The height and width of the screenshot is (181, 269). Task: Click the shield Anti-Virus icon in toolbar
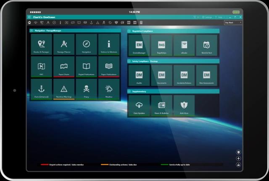[x=116, y=23]
